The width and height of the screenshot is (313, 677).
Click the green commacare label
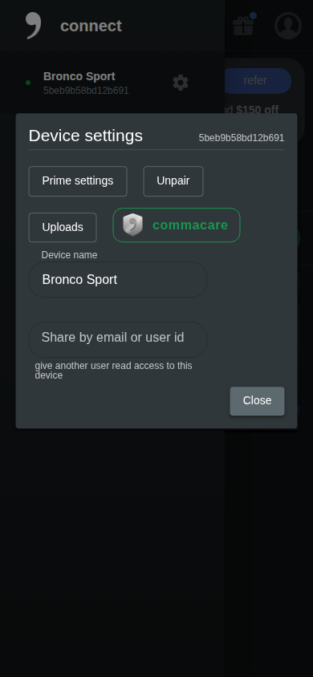190,225
